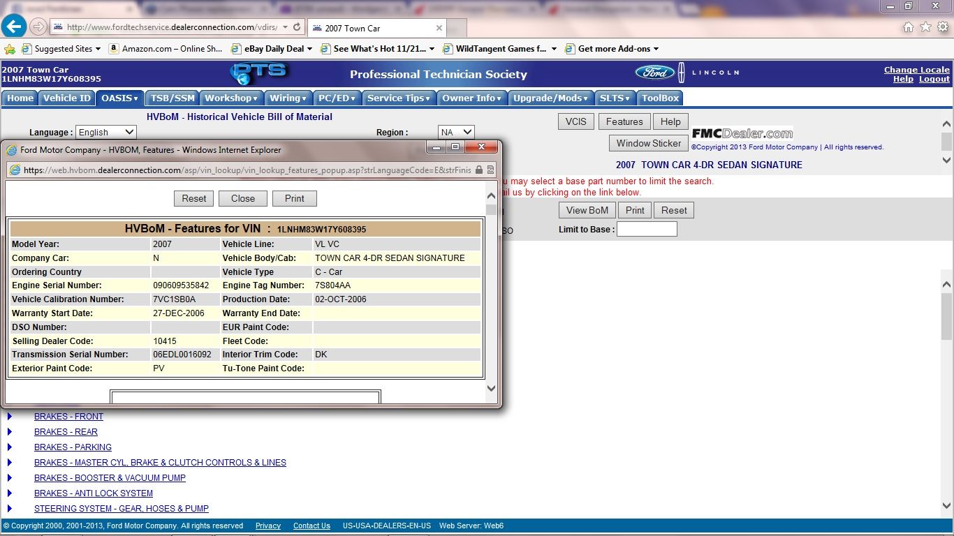Click popup compatibility view icon
The image size is (954, 536).
coord(491,170)
